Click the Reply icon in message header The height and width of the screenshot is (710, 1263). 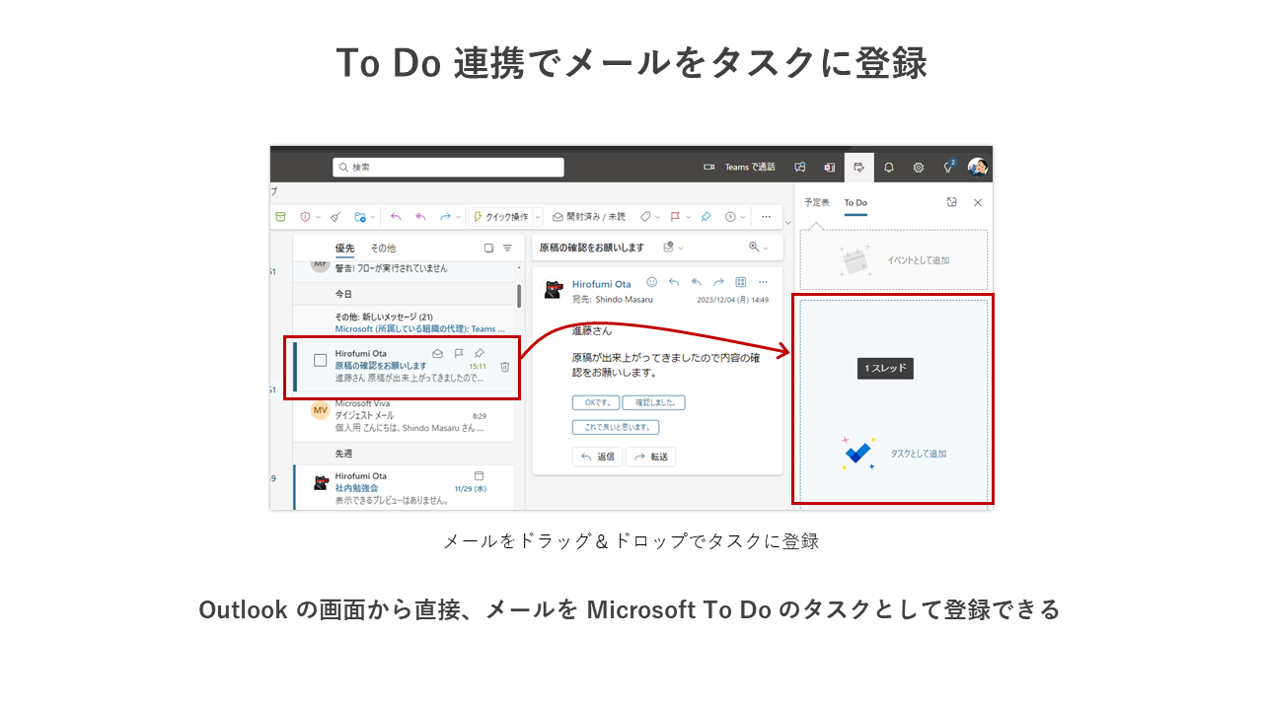pos(674,282)
